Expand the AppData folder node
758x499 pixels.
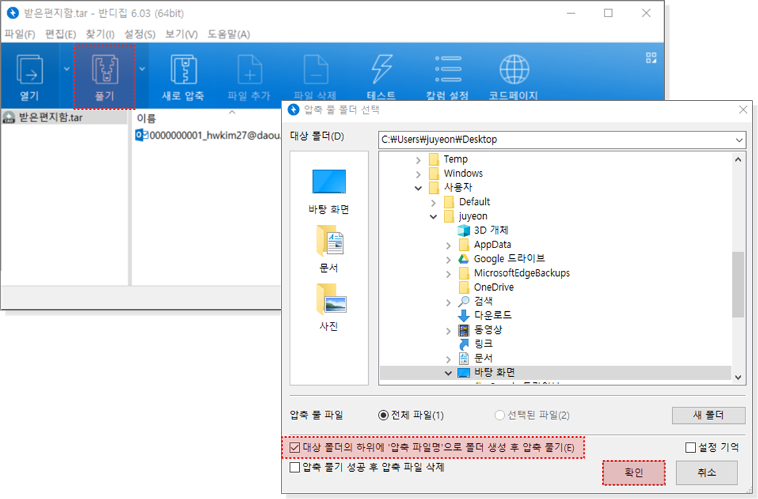click(x=450, y=245)
